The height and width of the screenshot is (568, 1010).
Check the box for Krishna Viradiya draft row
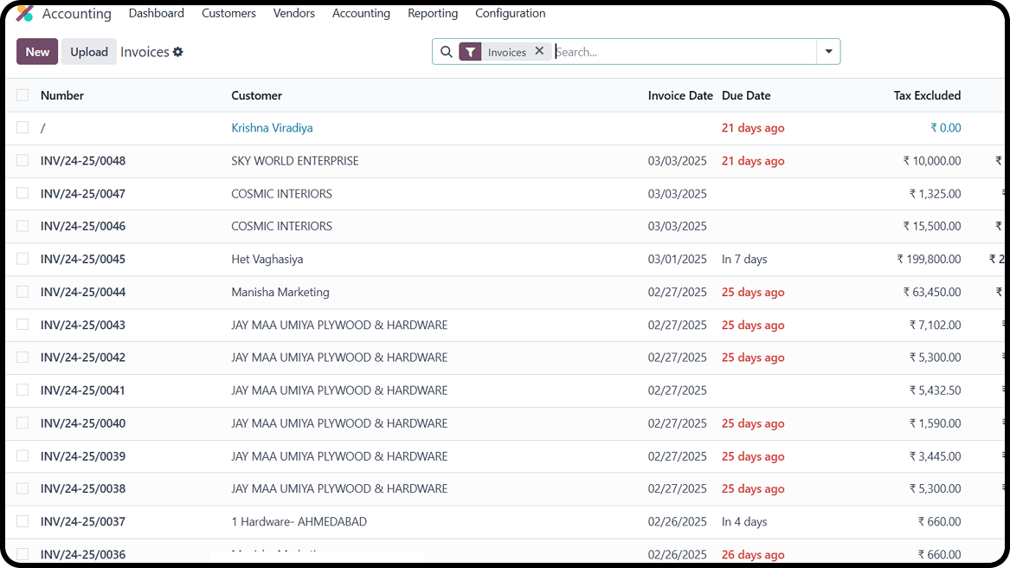23,127
